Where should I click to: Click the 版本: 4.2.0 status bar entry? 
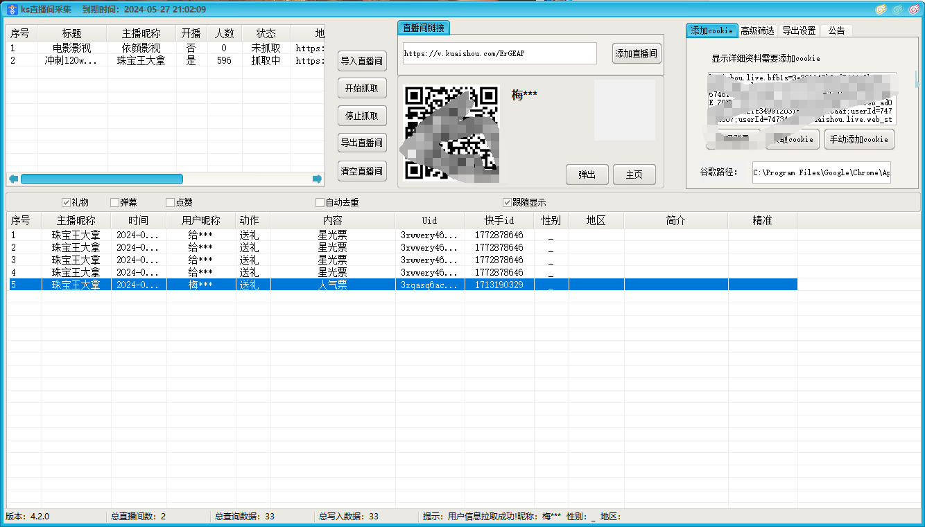coord(28,517)
